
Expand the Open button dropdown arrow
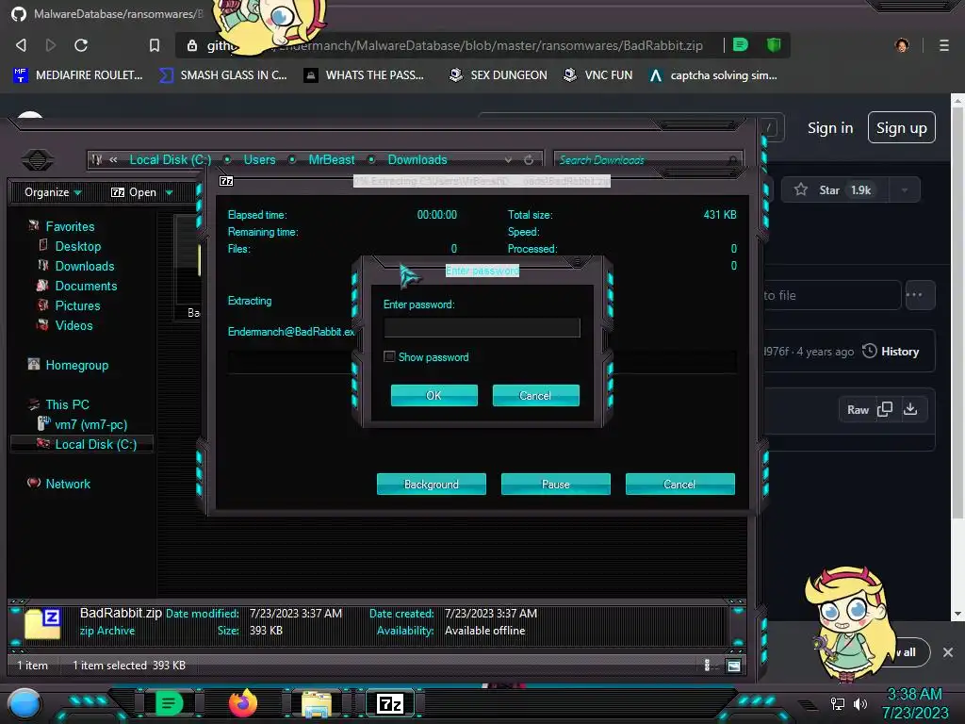pos(170,192)
